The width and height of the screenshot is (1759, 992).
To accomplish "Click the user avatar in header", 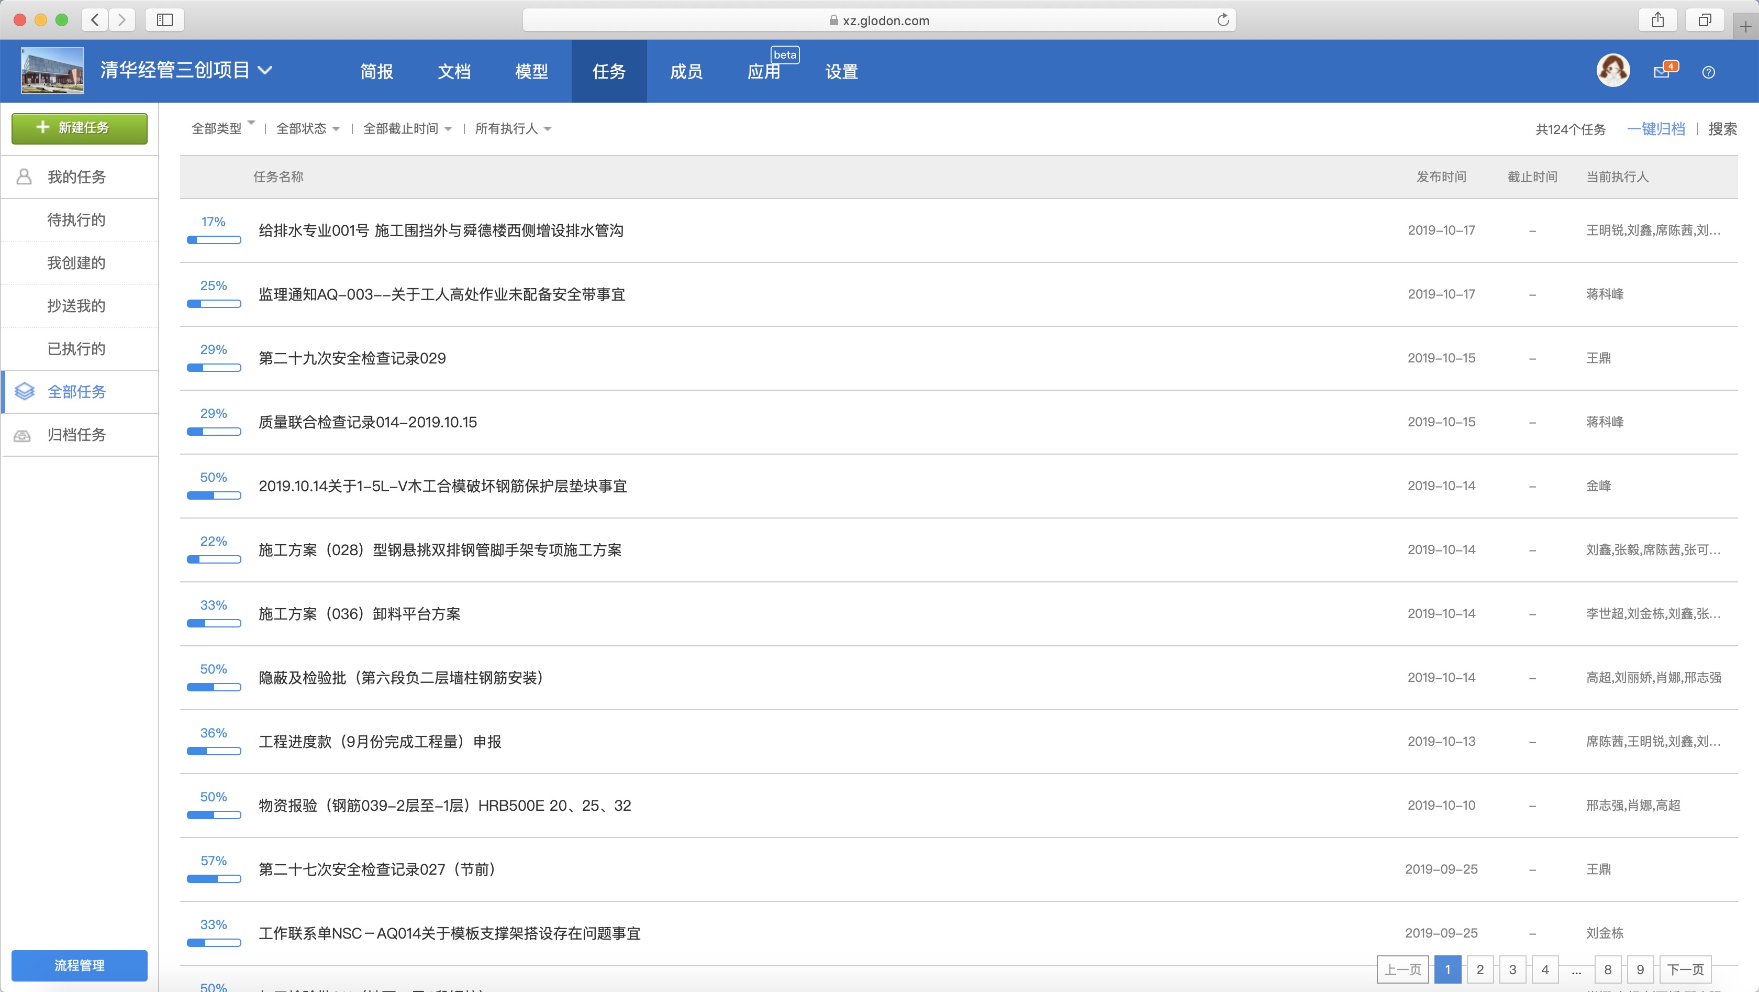I will [x=1613, y=70].
